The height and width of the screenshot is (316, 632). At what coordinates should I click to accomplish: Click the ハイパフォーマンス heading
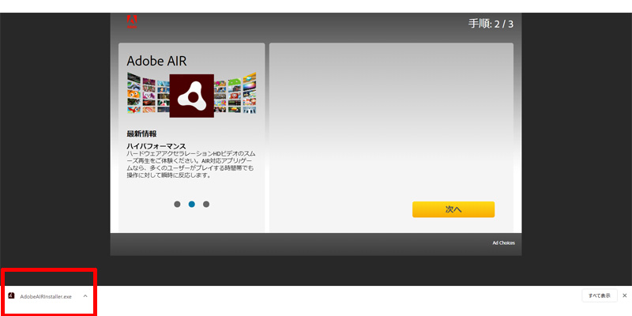pyautogui.click(x=156, y=146)
